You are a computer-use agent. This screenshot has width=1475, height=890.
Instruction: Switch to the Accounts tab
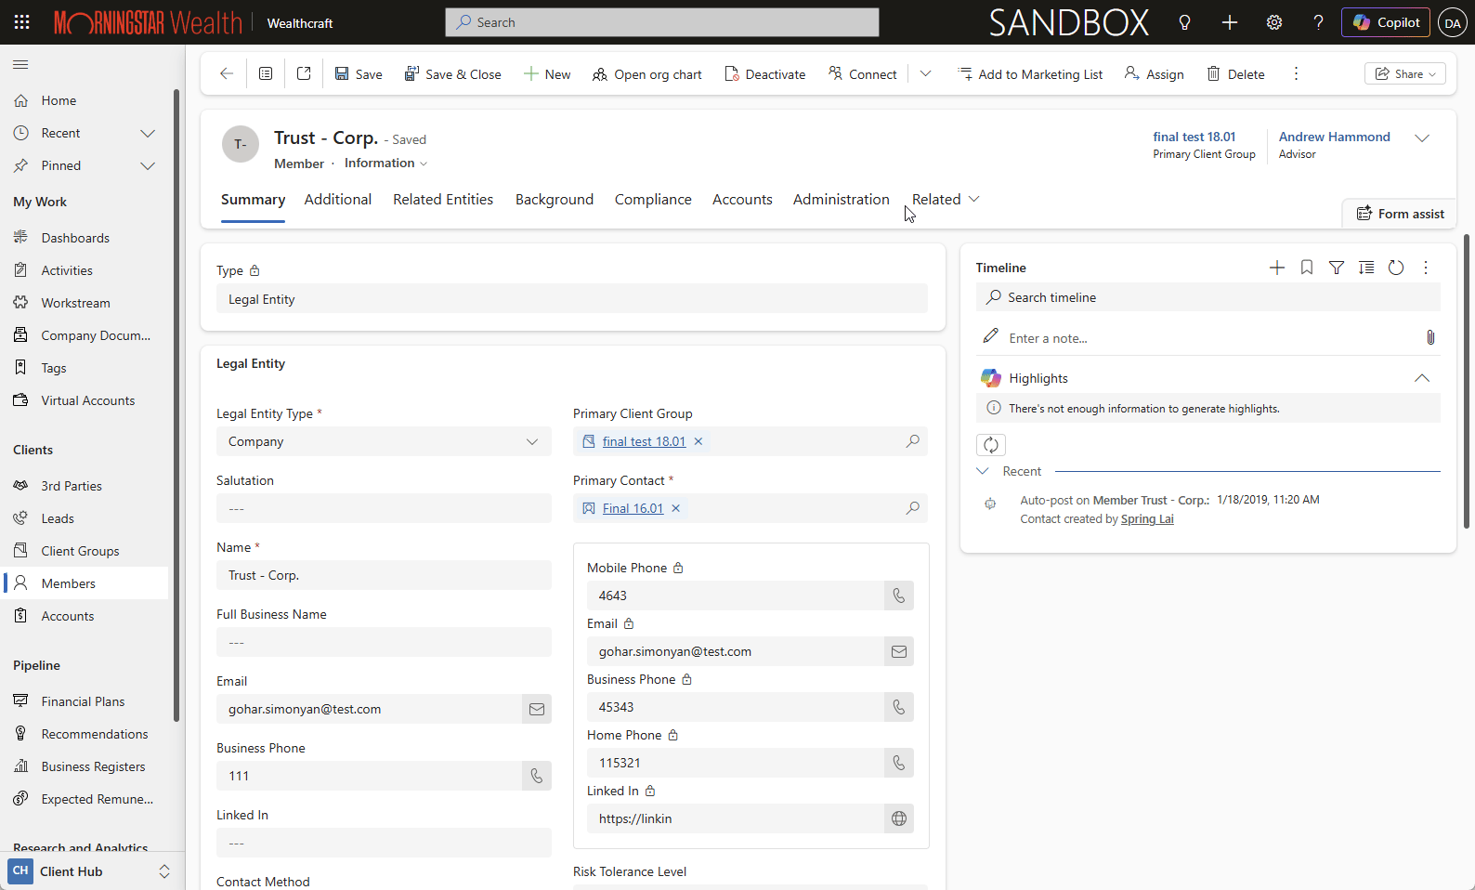742,199
